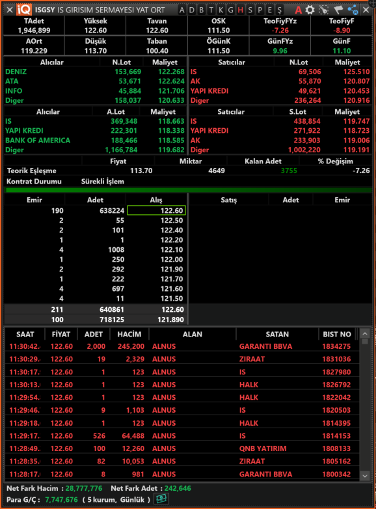Viewport: 376px width, 509px height.
Task: Click the TAdet value 1,946,899
Action: pyautogui.click(x=34, y=31)
